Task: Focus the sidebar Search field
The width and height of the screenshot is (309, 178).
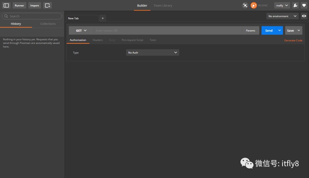Action: 32,16
